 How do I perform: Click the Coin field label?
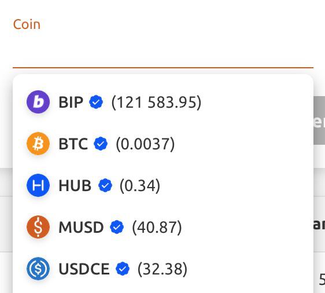(x=27, y=24)
